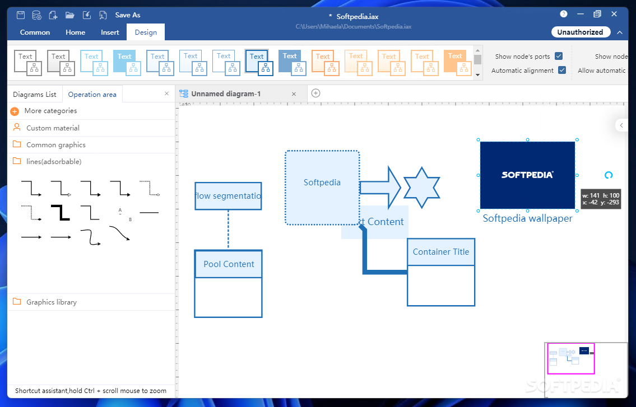The height and width of the screenshot is (407, 636).
Task: Click the diagram icon on Unnamed diagram-1 tab
Action: point(184,93)
